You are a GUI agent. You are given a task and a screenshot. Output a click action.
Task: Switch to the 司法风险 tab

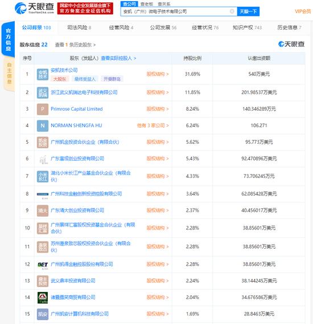(79, 27)
